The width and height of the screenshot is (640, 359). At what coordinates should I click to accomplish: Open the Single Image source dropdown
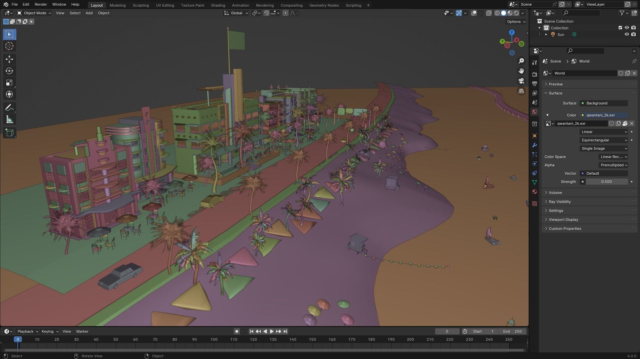tap(604, 148)
